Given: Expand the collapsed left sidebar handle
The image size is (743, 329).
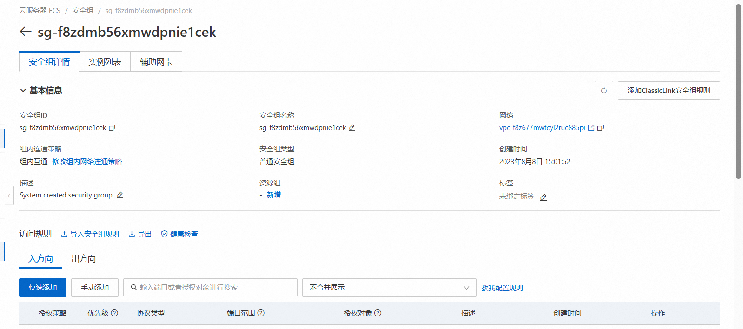Looking at the screenshot, I should [9, 196].
